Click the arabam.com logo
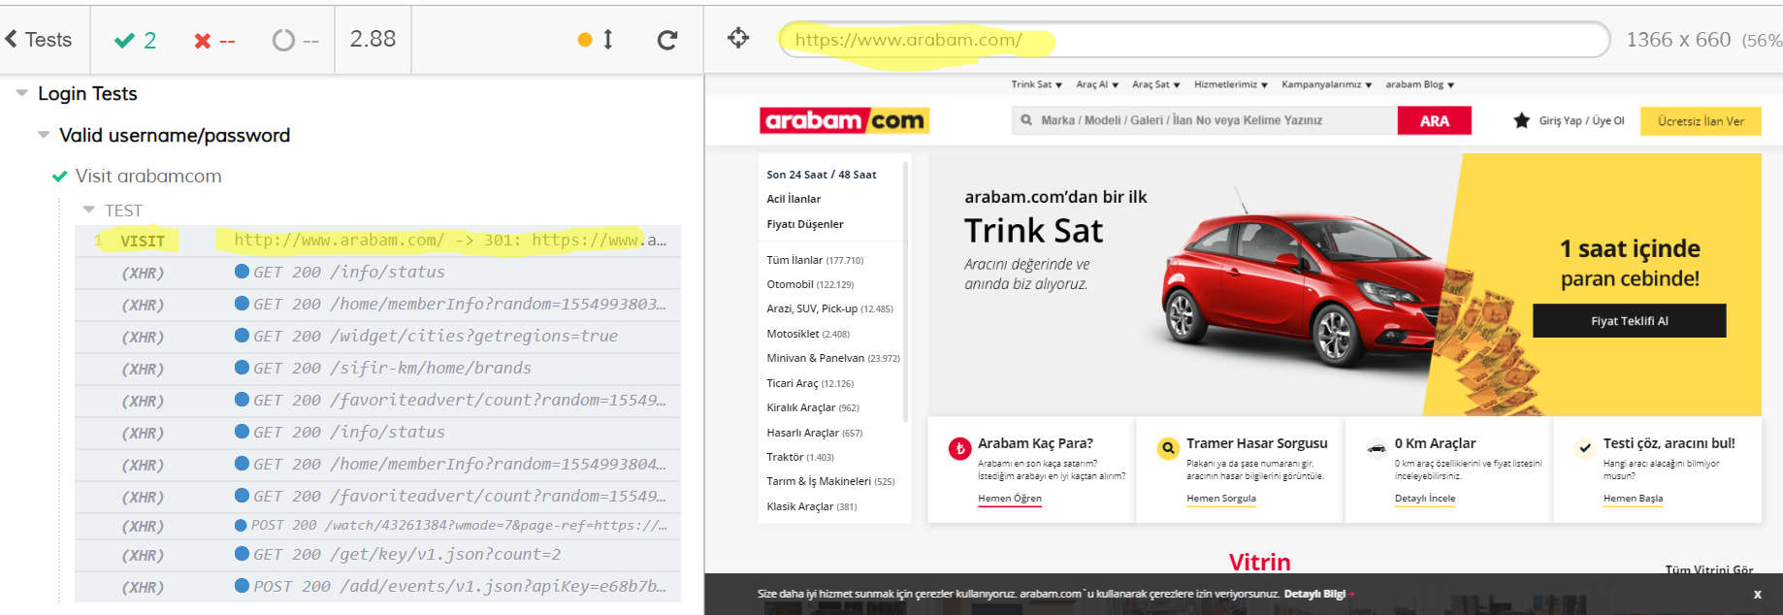 coord(844,120)
